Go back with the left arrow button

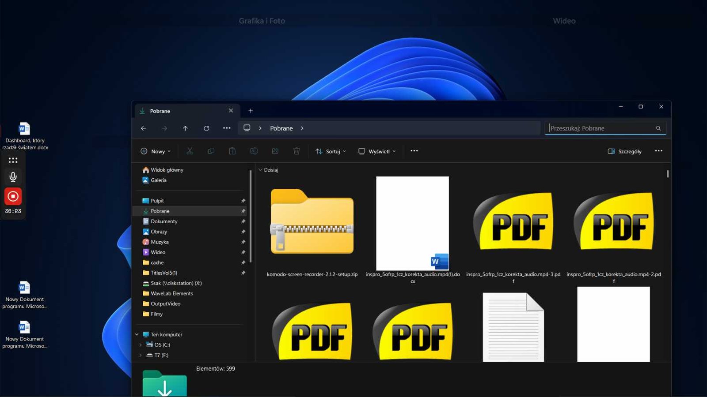(143, 128)
